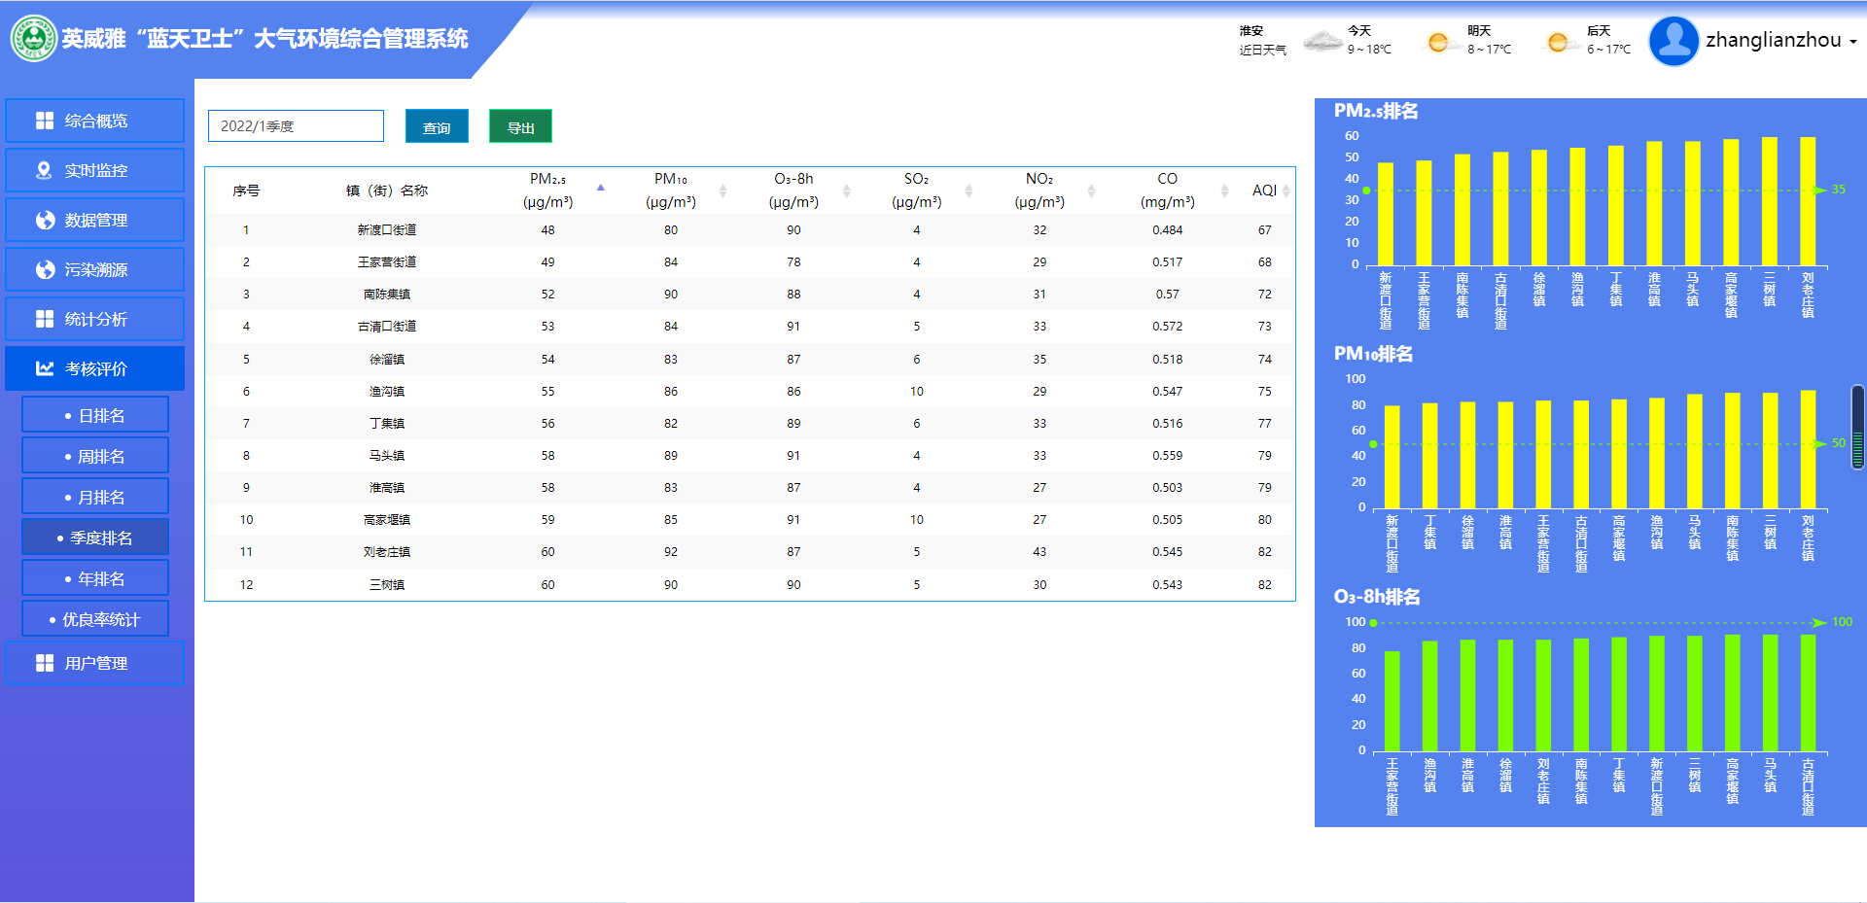Sort table by PM10 column arrows
This screenshot has width=1867, height=903.
pos(722,191)
